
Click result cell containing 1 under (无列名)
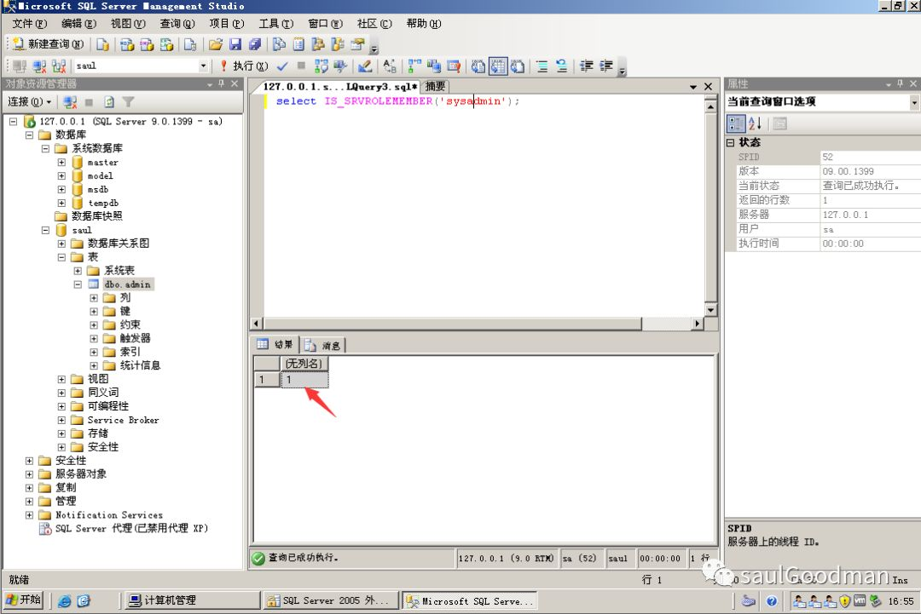pos(304,380)
